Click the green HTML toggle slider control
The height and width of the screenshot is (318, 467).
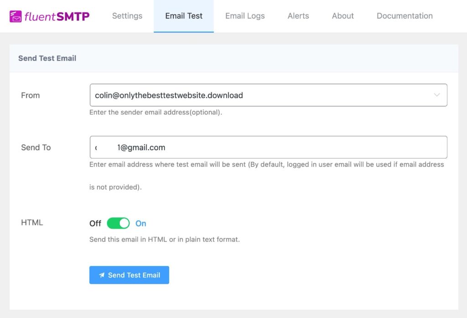(118, 223)
